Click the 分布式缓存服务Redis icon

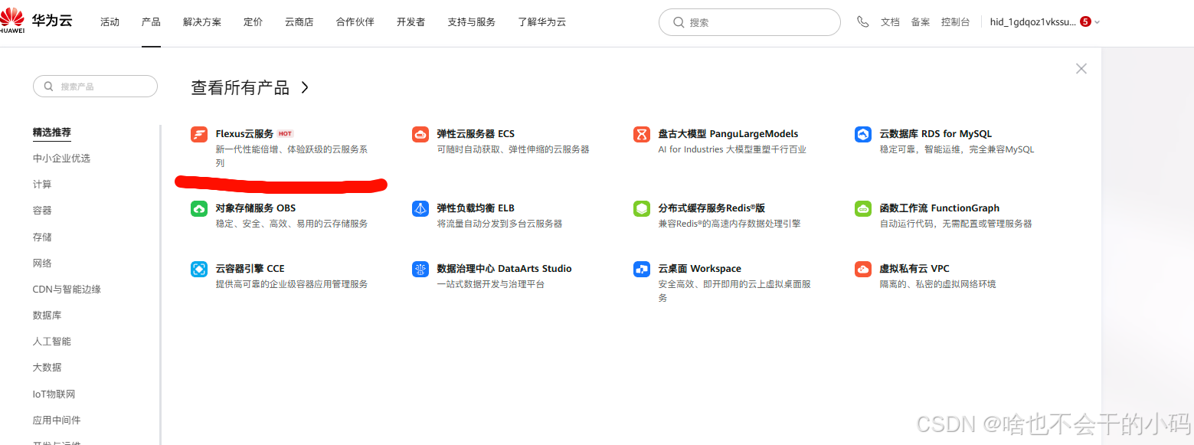click(x=642, y=208)
